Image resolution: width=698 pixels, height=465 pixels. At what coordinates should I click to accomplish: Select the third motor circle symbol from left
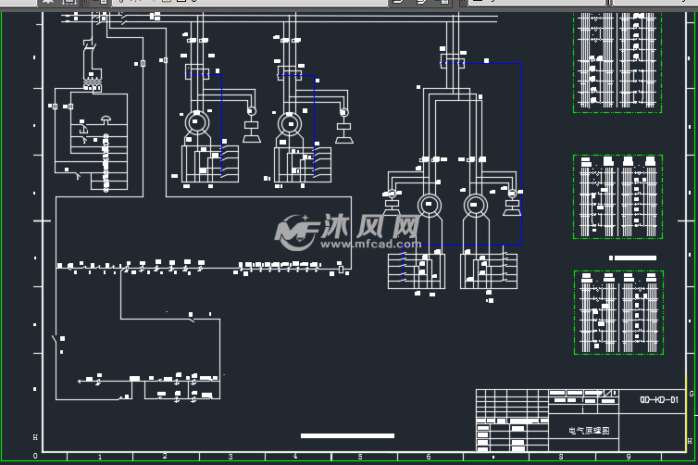430,206
